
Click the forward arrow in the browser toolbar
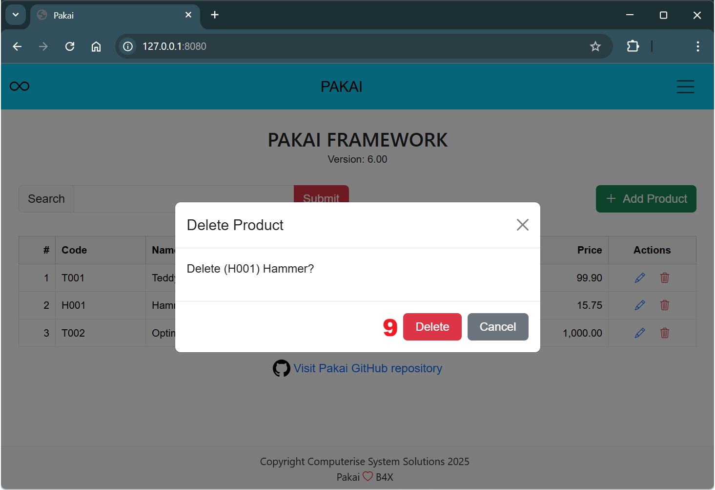[x=43, y=46]
